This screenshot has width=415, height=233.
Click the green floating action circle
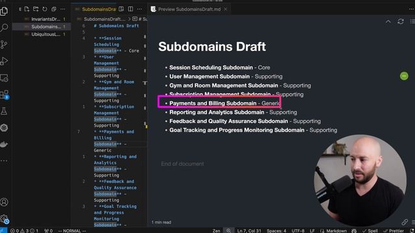coord(404,76)
